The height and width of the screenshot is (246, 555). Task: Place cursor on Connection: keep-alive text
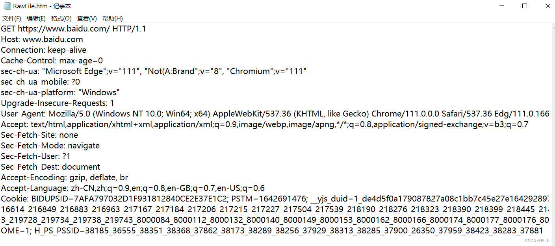click(x=44, y=50)
